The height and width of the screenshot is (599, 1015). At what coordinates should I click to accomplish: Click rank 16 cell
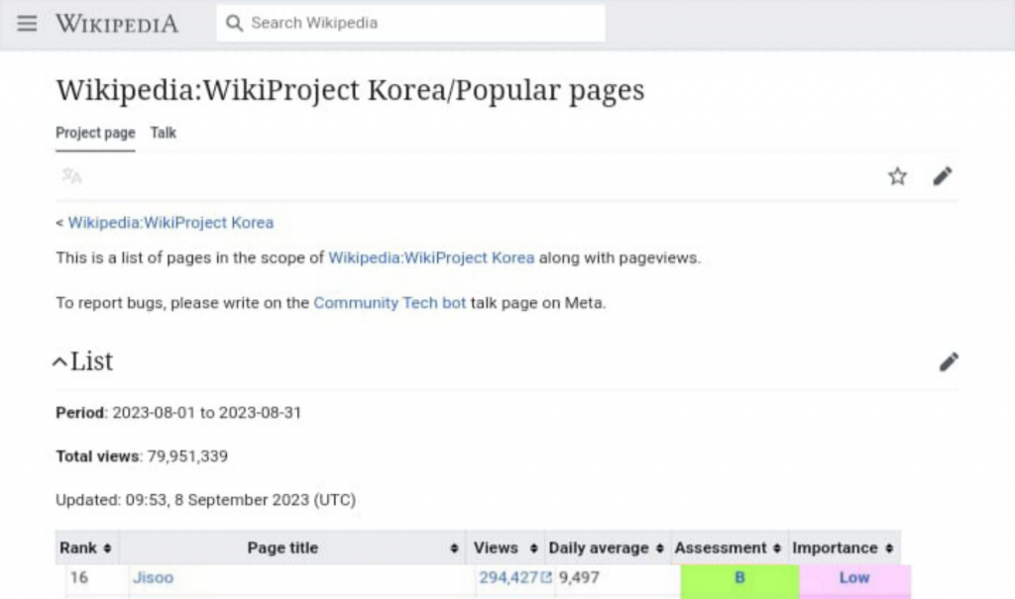pyautogui.click(x=79, y=577)
